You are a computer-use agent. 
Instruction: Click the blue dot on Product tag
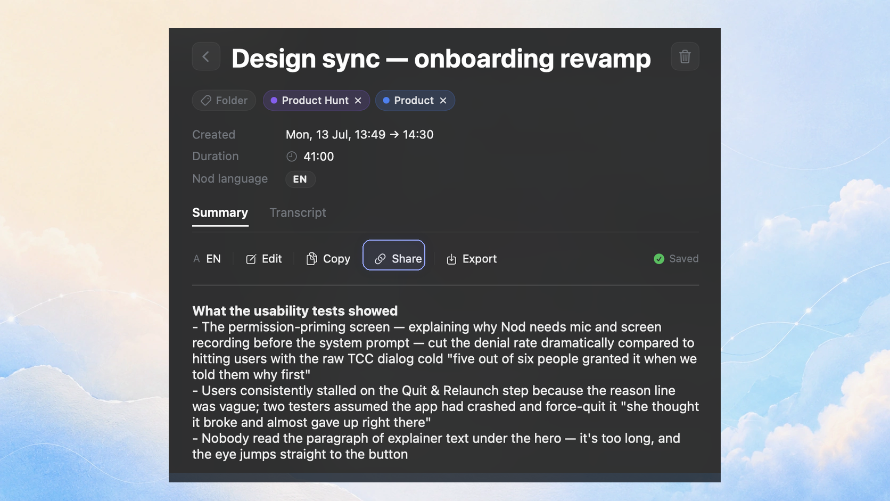coord(386,100)
